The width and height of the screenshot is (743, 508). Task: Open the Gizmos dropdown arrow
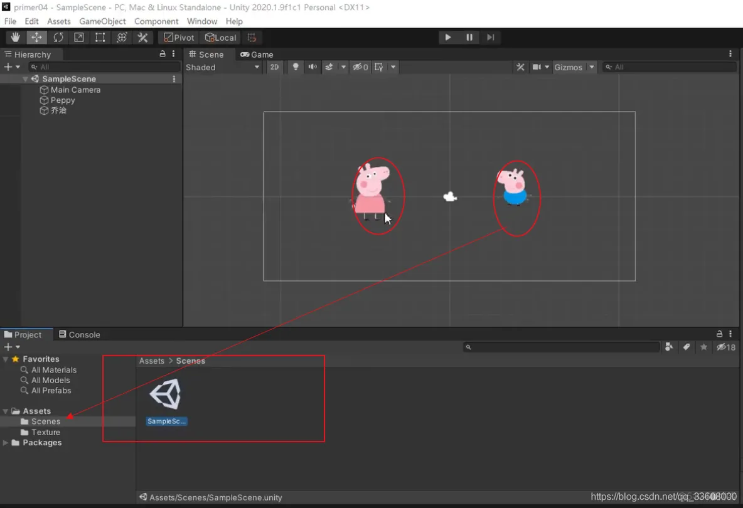(591, 67)
